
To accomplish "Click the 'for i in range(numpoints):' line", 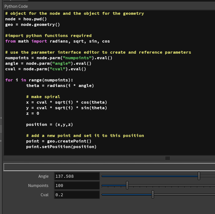I will point(39,80).
